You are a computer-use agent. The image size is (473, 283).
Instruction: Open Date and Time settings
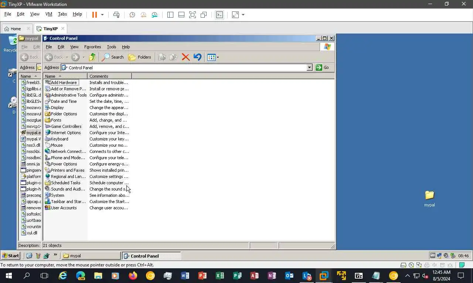[61, 101]
